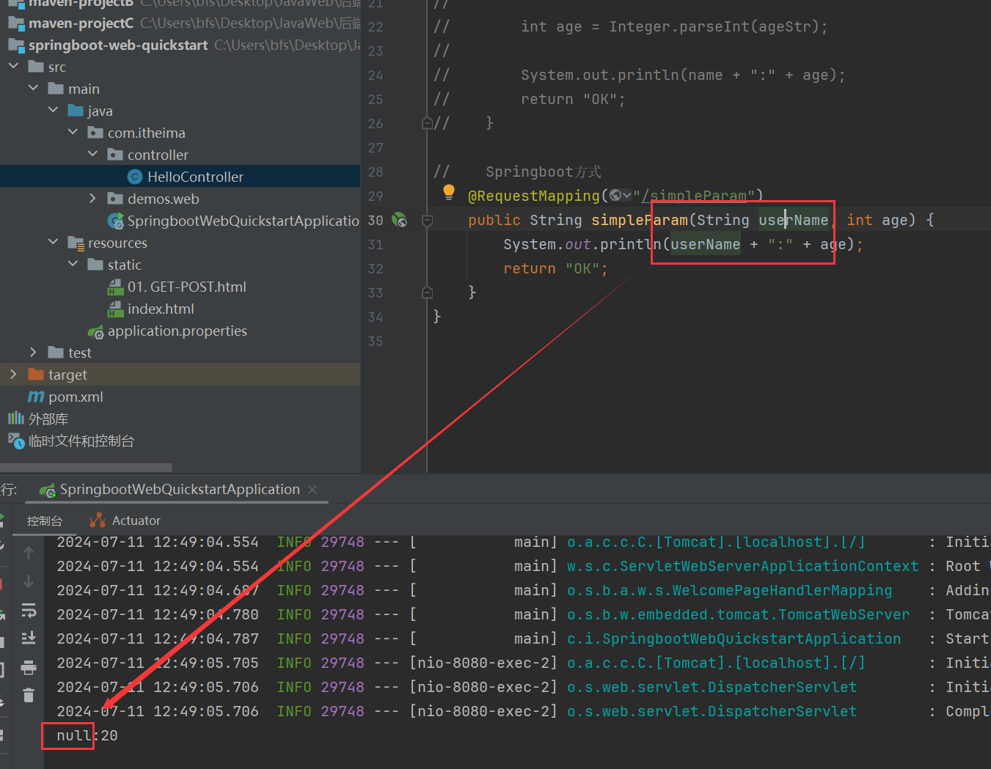Select 临时文件和控制台 scratches node
Screen dimensions: 991x769
pos(71,441)
